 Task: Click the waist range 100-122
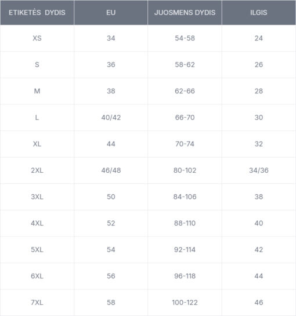[x=185, y=302]
